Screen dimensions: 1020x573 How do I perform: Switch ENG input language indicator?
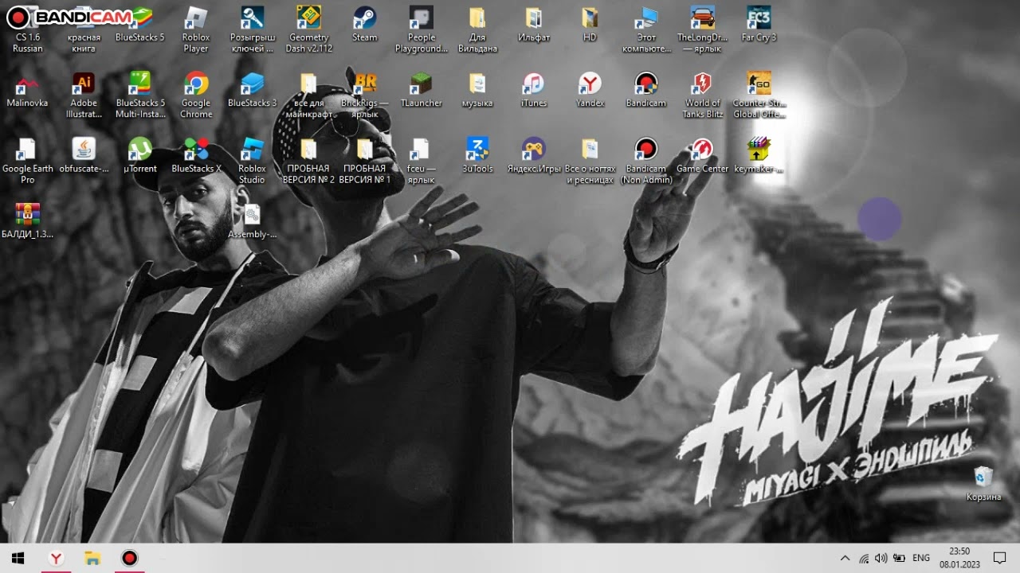[921, 558]
